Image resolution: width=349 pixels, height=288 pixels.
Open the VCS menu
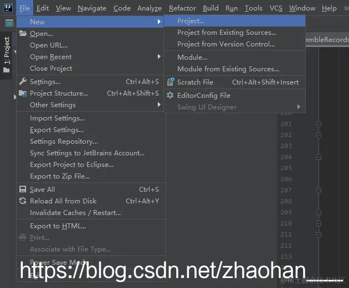coord(276,8)
